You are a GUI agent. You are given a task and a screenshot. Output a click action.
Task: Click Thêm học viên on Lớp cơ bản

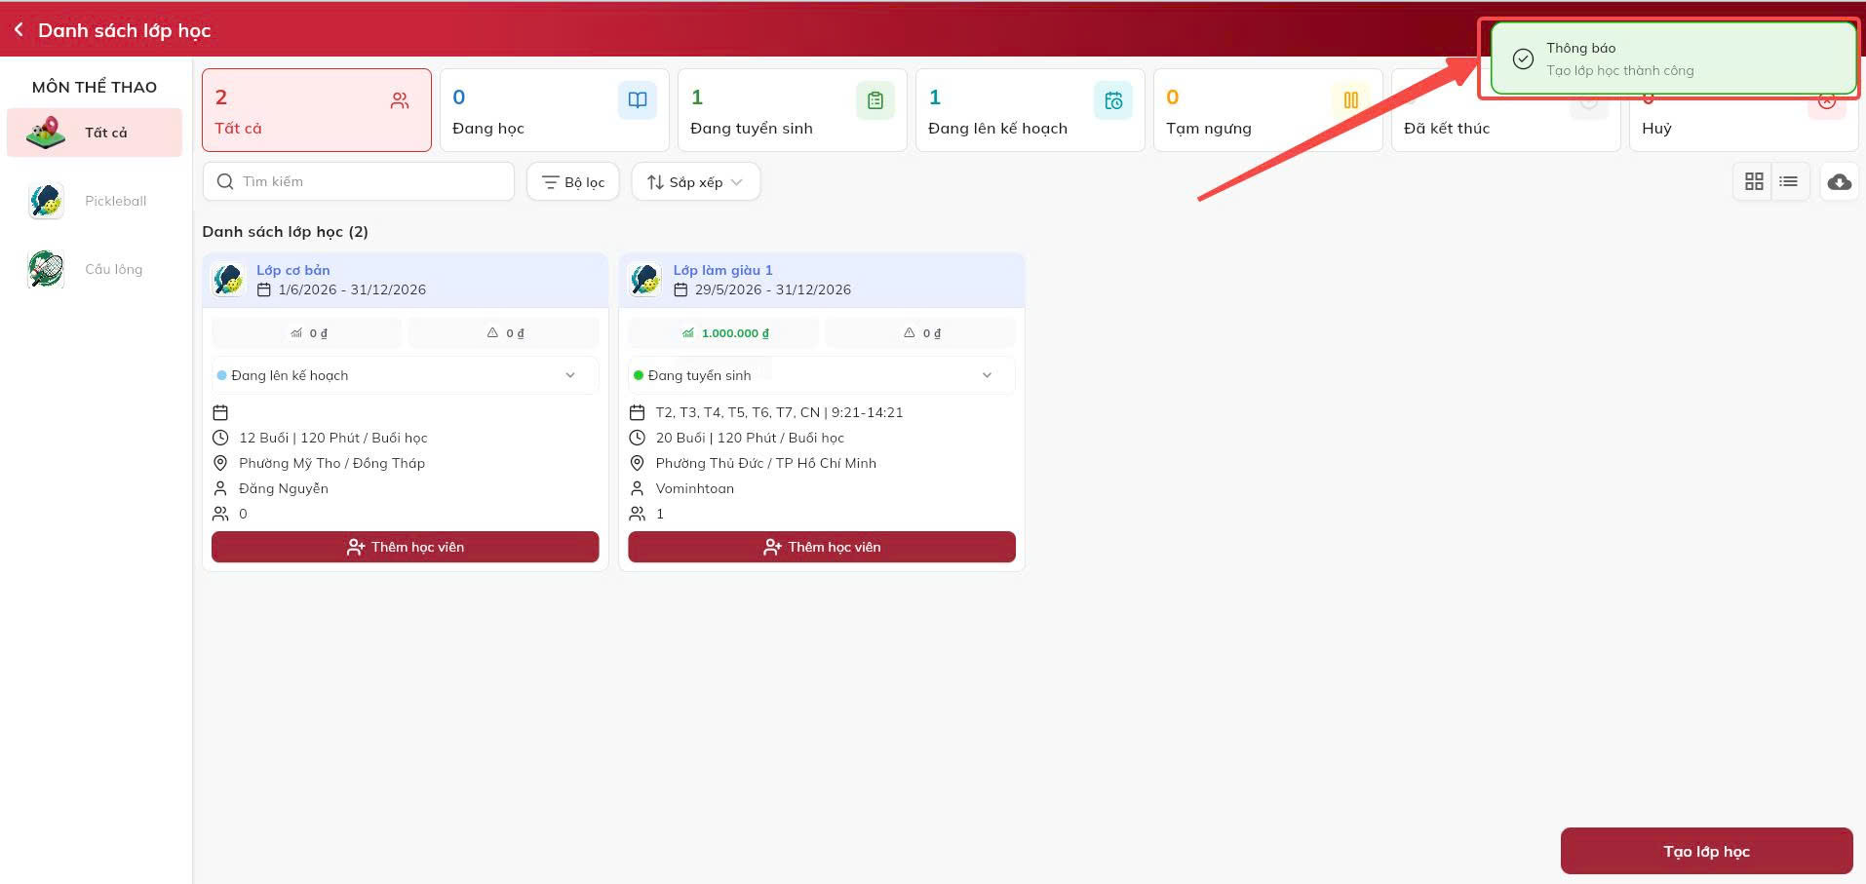406,547
